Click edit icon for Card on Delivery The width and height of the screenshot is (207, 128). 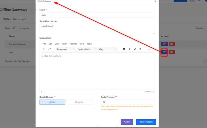pyautogui.click(x=164, y=44)
